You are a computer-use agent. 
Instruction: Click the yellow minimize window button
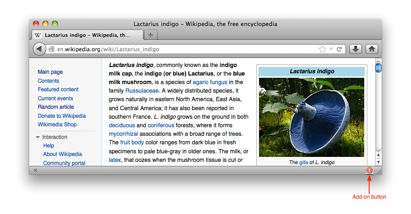coord(45,24)
